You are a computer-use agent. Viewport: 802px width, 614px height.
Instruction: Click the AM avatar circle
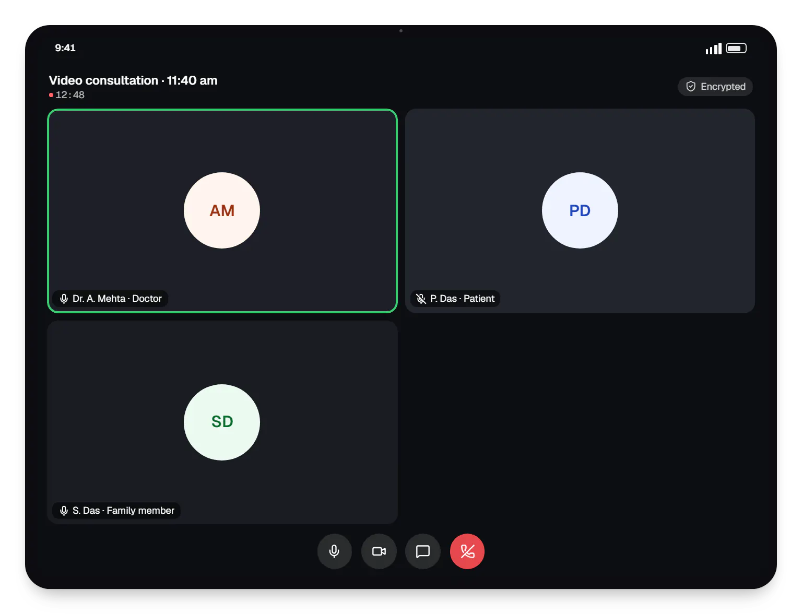tap(222, 210)
